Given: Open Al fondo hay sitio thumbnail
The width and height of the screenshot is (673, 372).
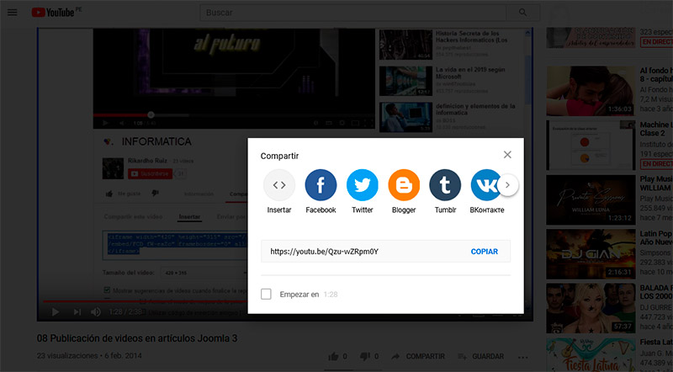Looking at the screenshot, I should coord(591,91).
